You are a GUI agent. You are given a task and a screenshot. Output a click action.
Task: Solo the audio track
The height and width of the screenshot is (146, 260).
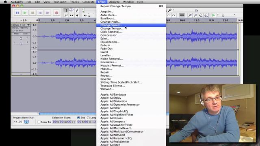click(25, 34)
